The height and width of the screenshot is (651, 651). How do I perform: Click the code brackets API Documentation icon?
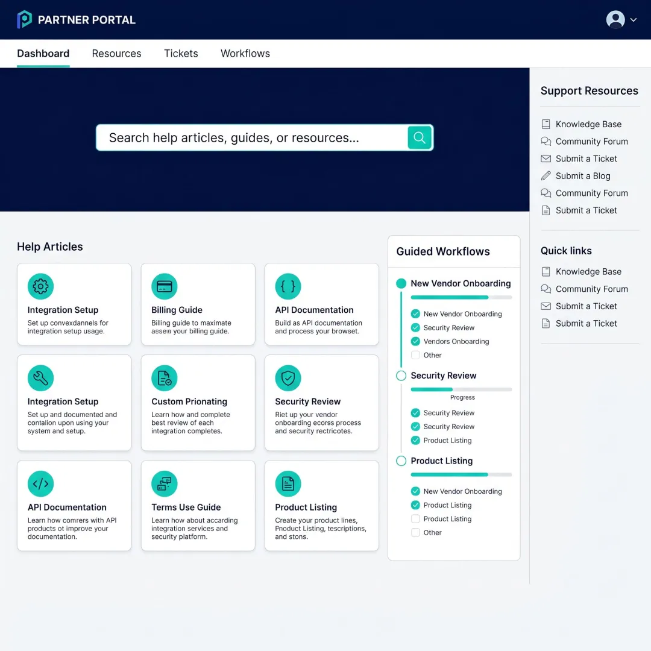[x=40, y=483]
